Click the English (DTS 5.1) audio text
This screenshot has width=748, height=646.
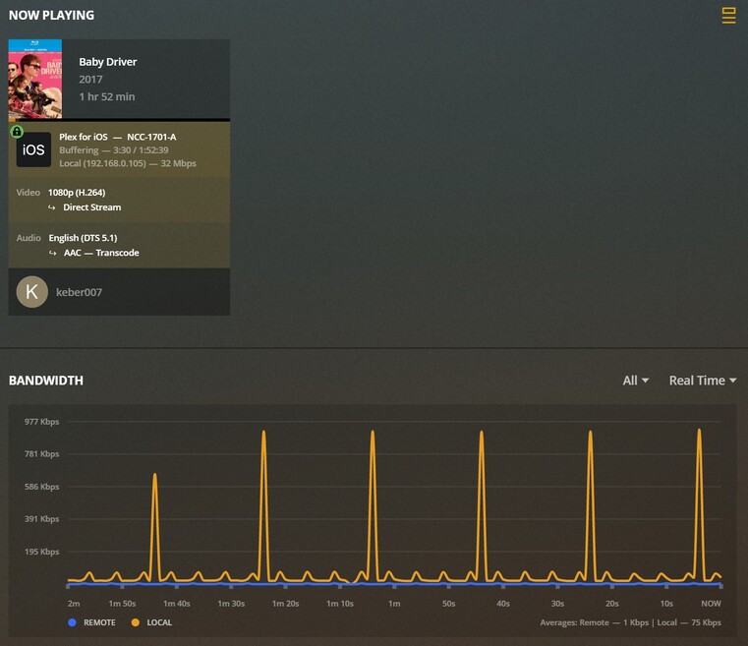[x=83, y=238]
